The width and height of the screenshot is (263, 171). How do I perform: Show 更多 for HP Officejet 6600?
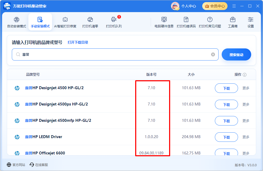coord(246,153)
